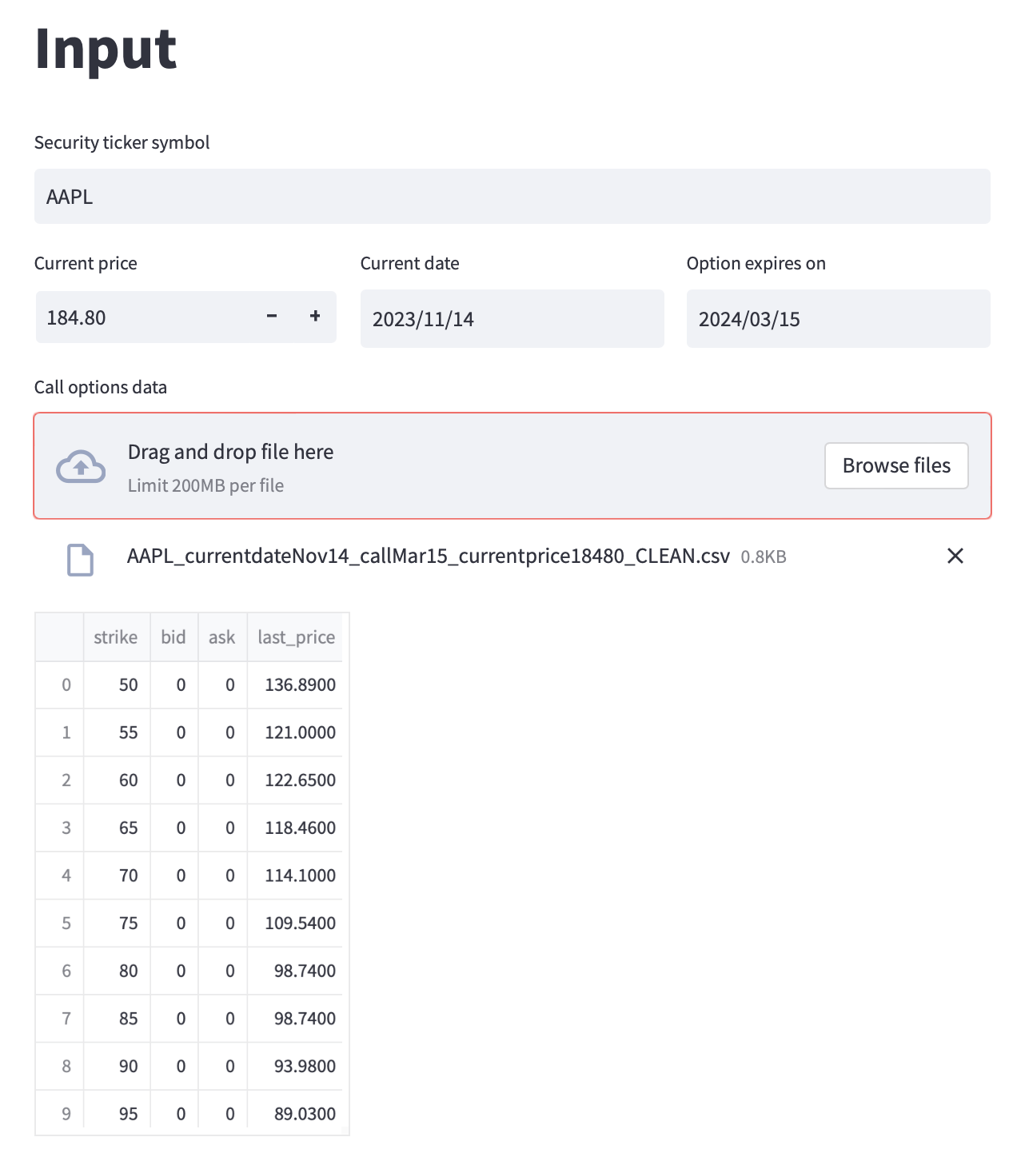This screenshot has width=1009, height=1153.
Task: Open the Option expires on date field
Action: (x=839, y=319)
